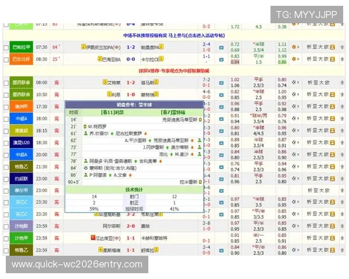The image size is (349, 279).
Task: Open the yellow person icon on 沙地甲 row
Action: 333,238
